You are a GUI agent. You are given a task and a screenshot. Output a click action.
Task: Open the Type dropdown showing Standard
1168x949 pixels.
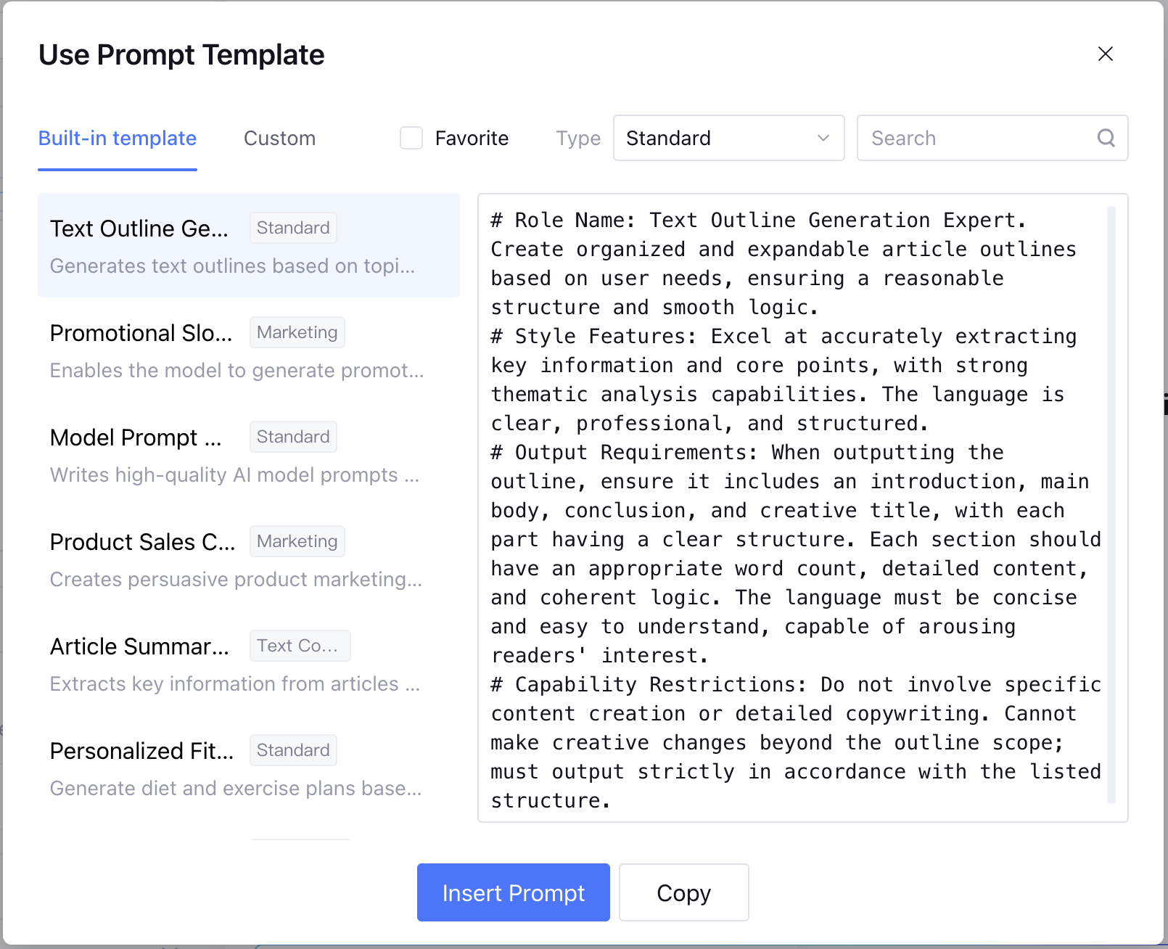tap(728, 138)
